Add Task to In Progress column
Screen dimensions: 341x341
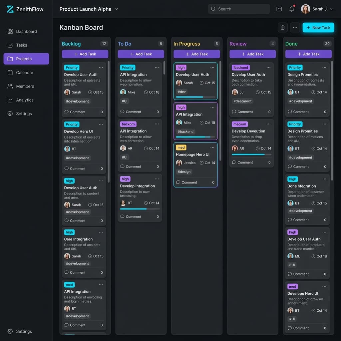(196, 54)
